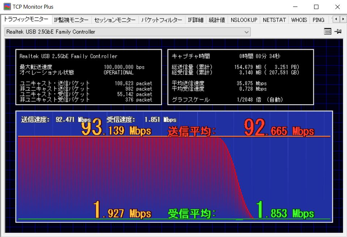The width and height of the screenshot is (347, 237).
Task: Select the WHOIS tab
Action: point(299,20)
